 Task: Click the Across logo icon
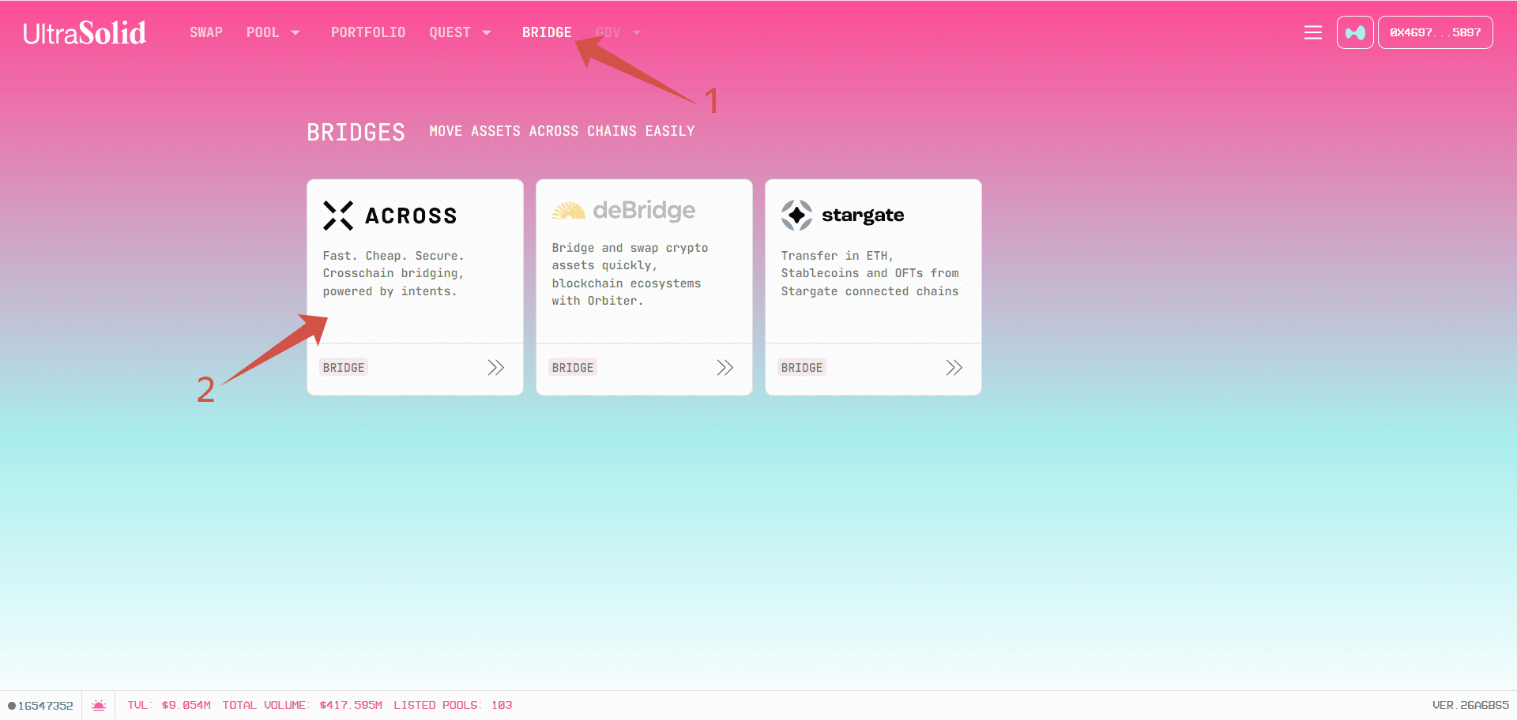(x=338, y=216)
